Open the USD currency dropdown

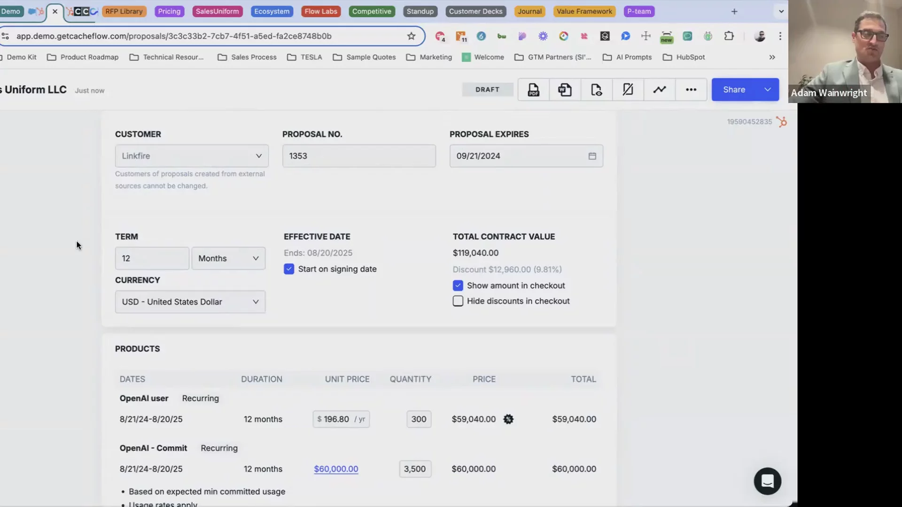(190, 302)
